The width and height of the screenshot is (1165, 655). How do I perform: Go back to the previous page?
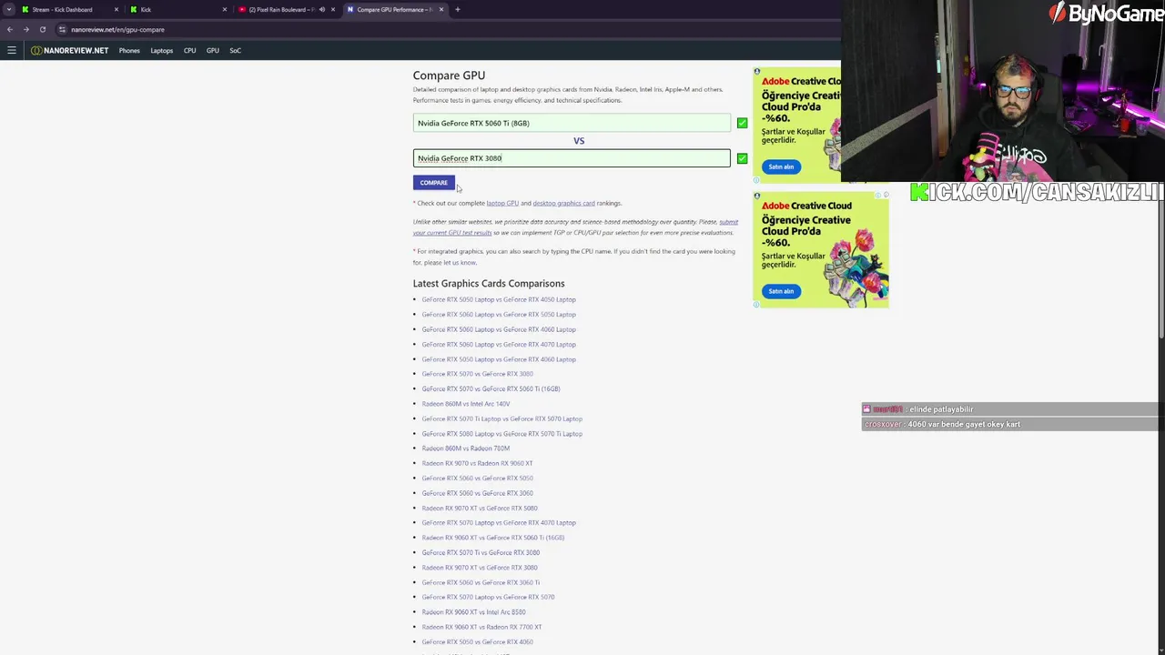9,29
